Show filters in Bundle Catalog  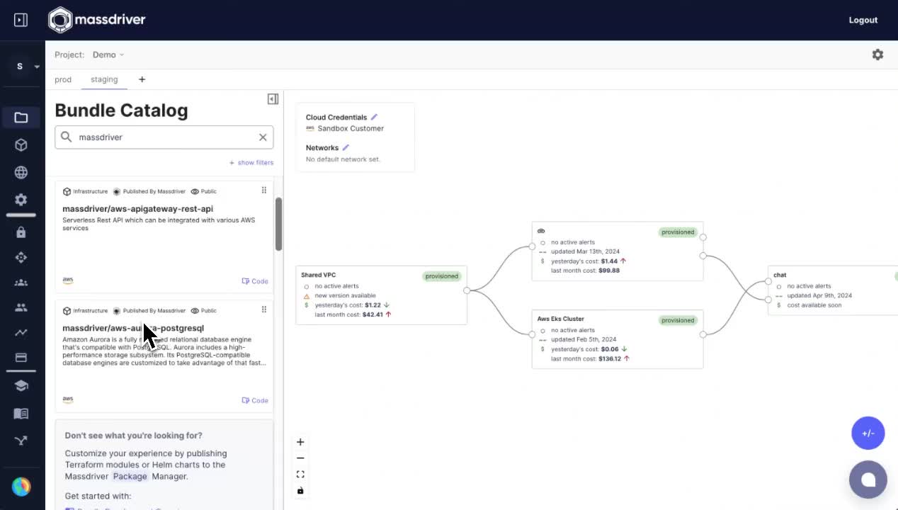click(251, 163)
